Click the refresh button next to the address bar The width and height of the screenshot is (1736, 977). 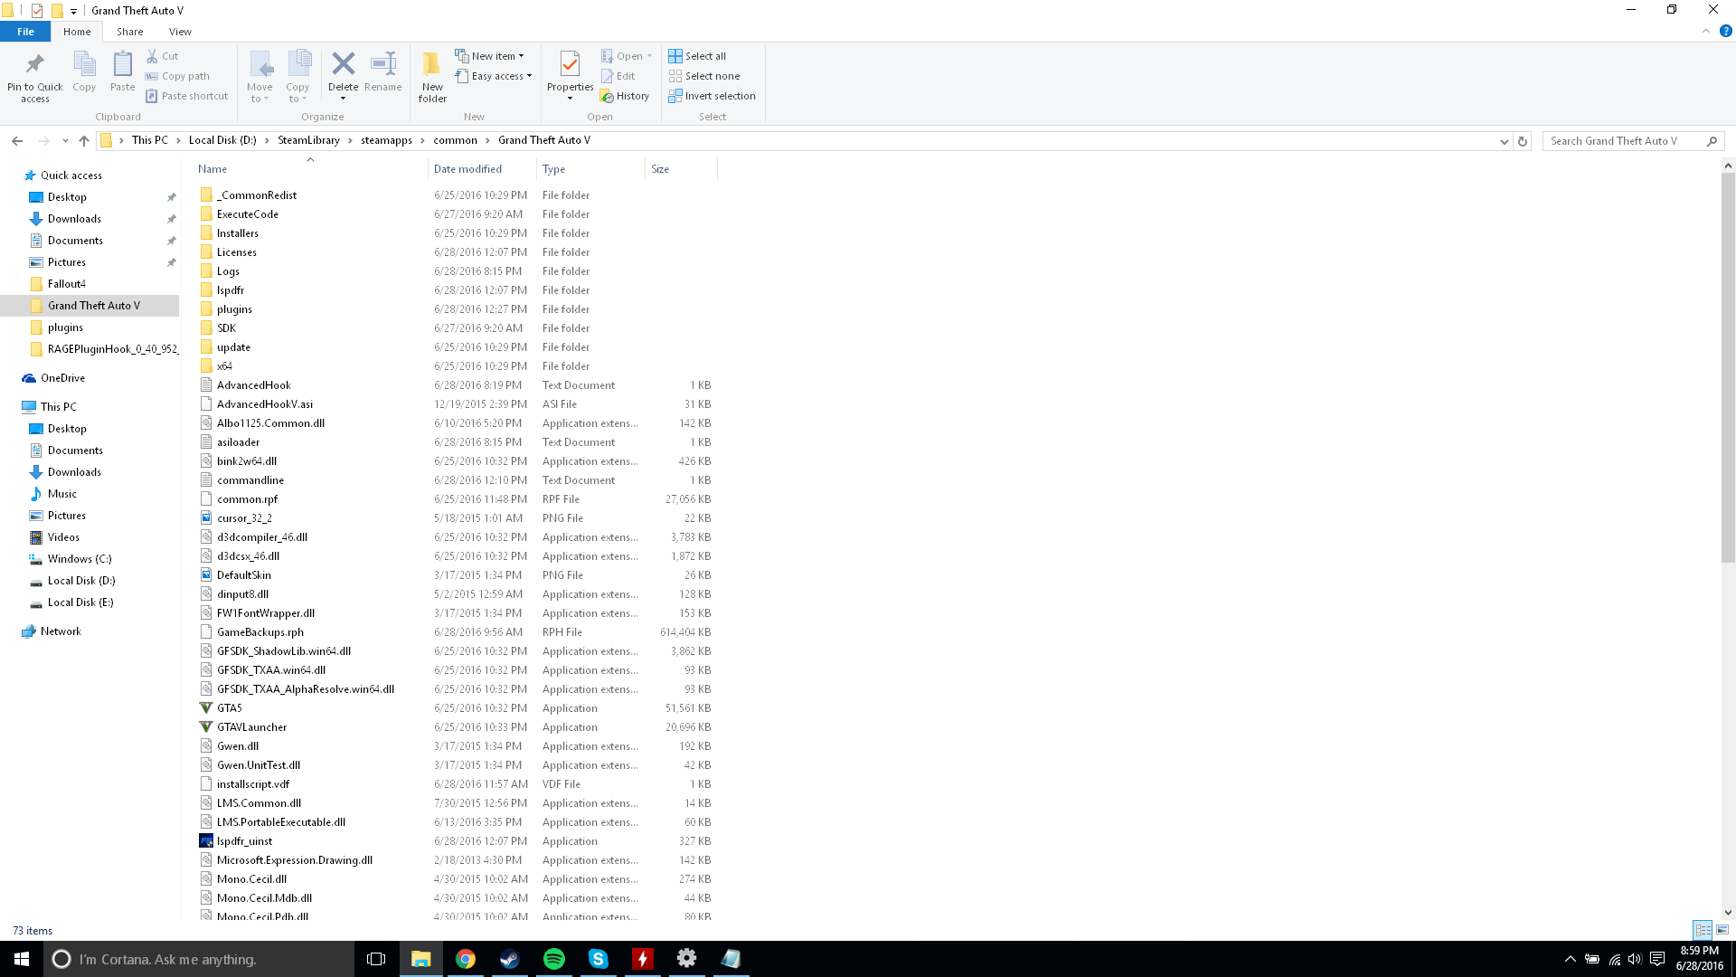[1523, 141]
